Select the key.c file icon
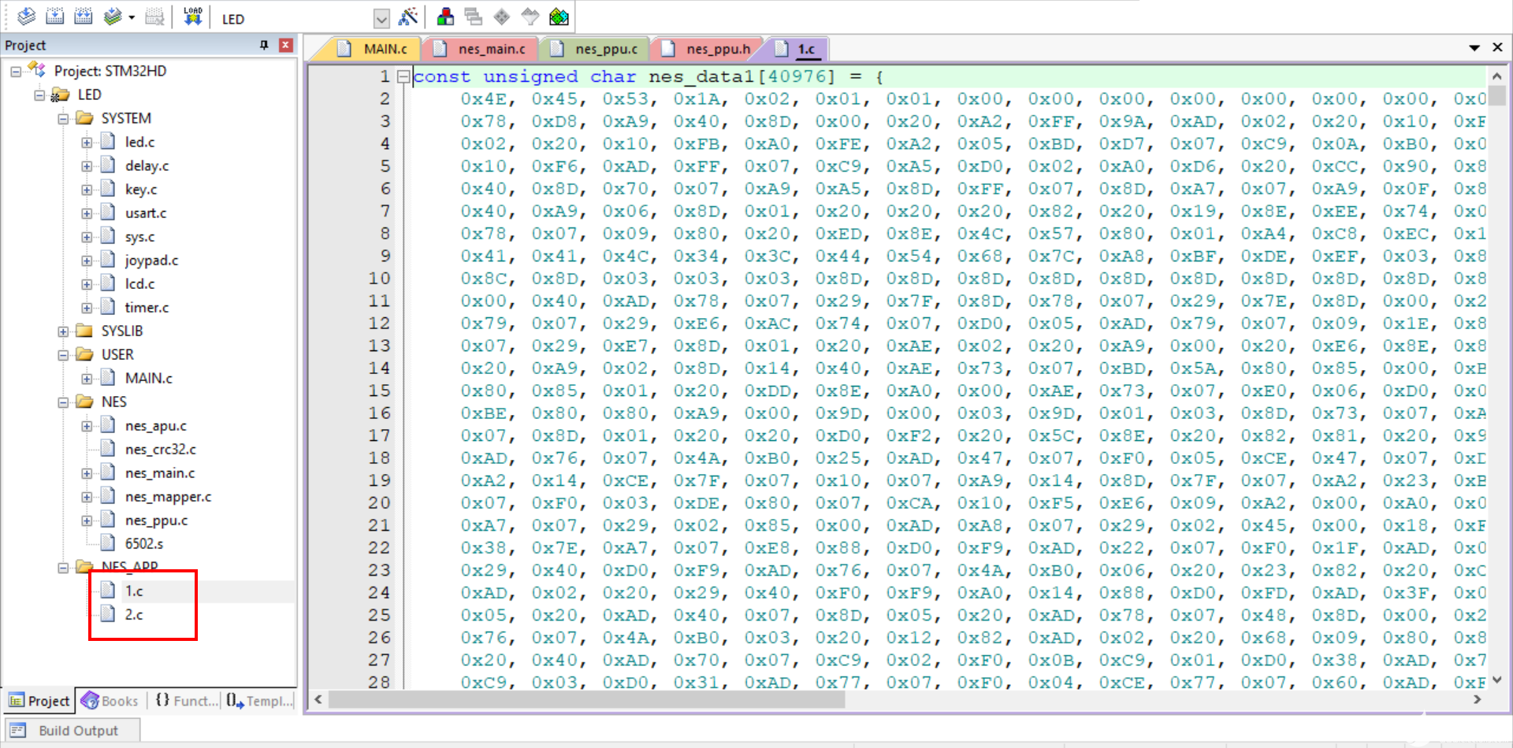The image size is (1513, 748). click(x=108, y=189)
